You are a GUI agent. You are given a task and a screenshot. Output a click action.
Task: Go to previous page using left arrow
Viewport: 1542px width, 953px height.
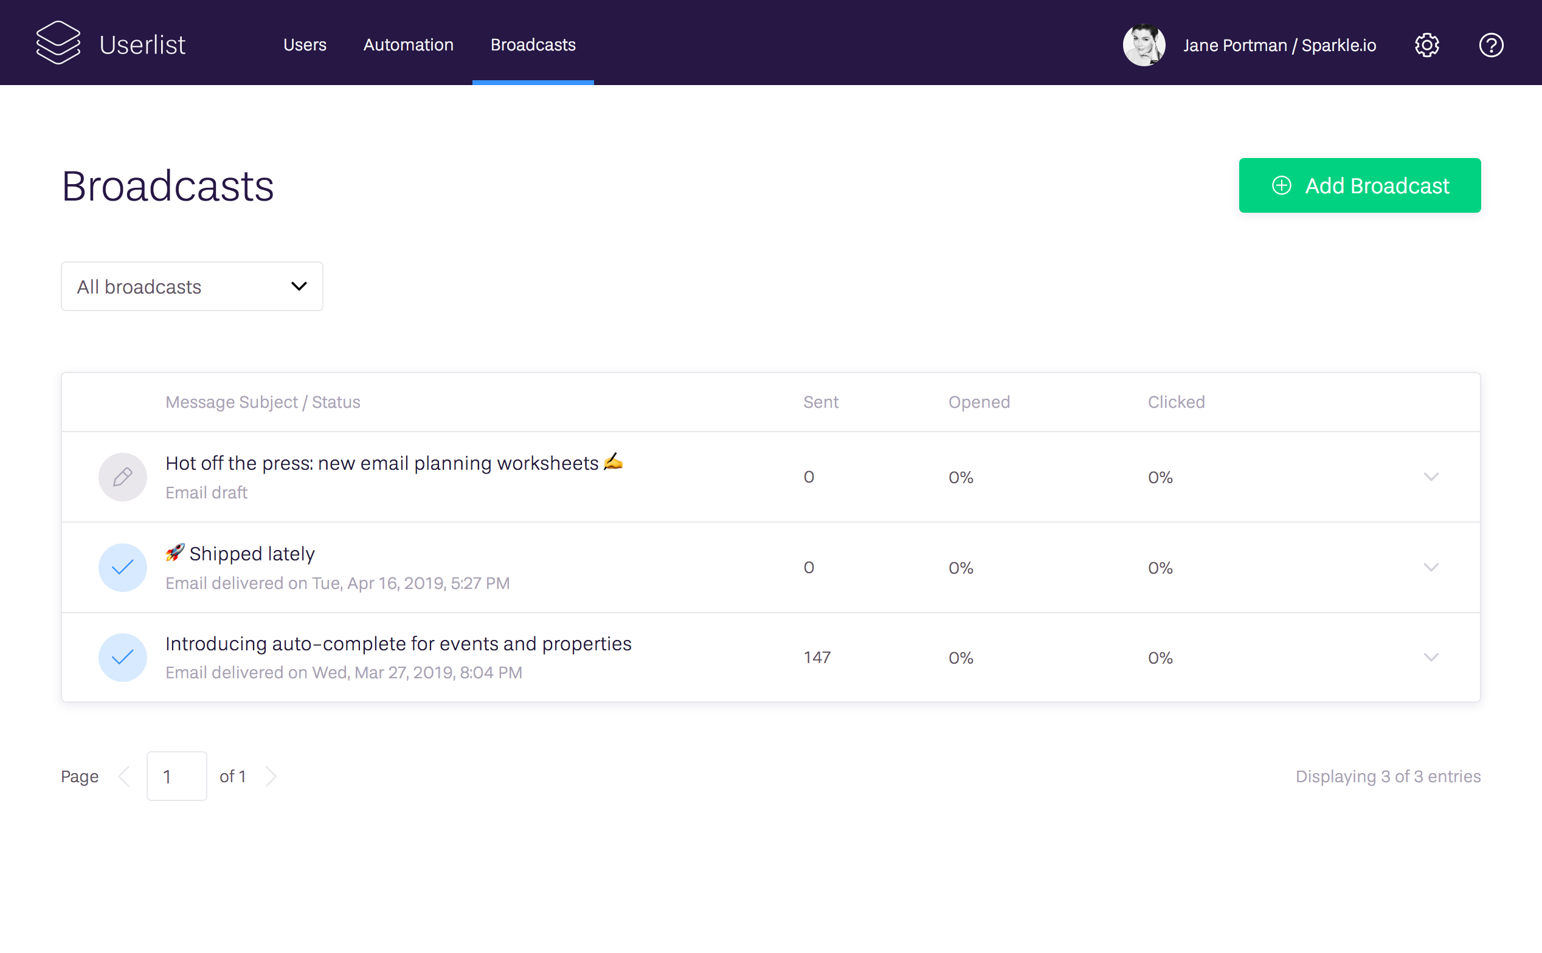124,777
